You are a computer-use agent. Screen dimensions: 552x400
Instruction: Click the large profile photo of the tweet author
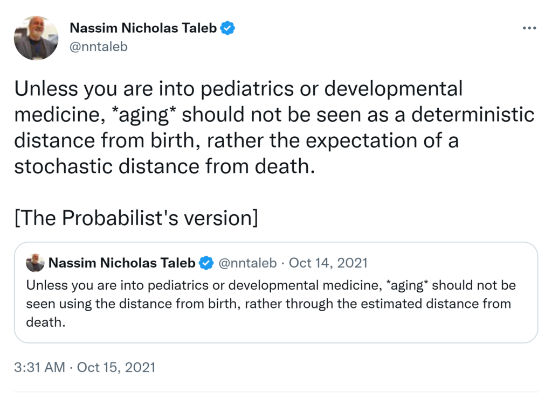tap(36, 38)
